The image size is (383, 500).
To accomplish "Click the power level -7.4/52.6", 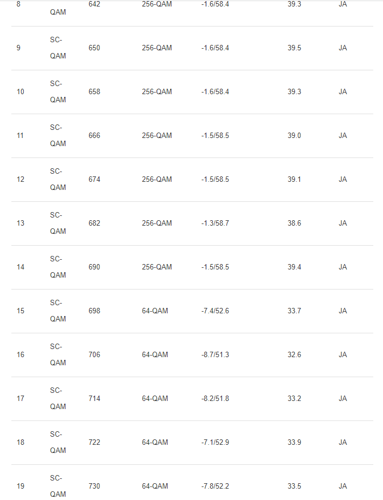I will 215,311.
